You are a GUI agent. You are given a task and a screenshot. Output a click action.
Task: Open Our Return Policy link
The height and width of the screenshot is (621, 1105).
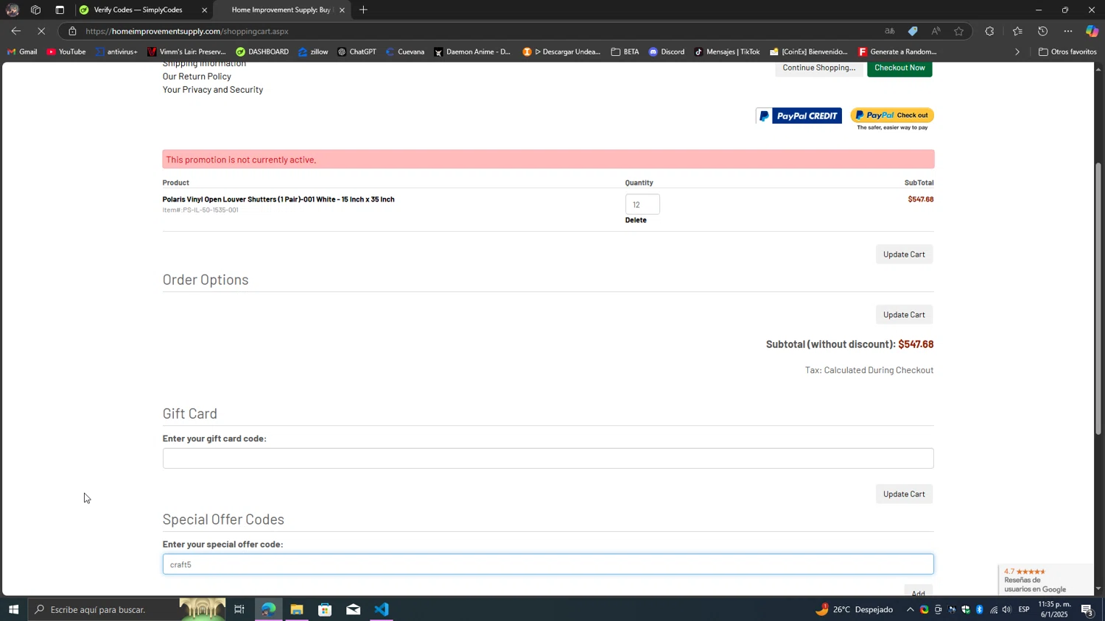197,77
